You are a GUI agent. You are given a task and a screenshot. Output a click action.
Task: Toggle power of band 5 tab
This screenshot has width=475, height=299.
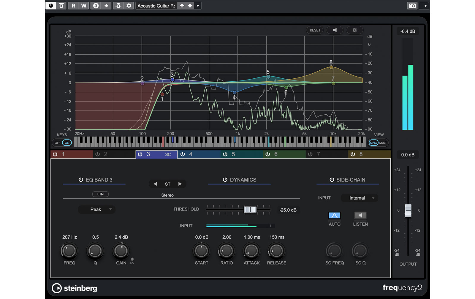point(225,154)
